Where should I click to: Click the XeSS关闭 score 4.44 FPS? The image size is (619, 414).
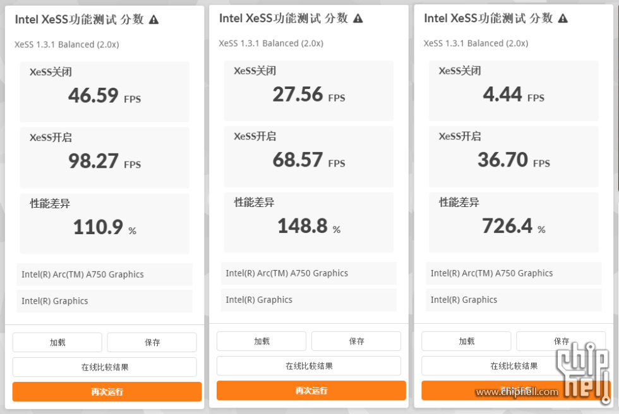click(514, 95)
